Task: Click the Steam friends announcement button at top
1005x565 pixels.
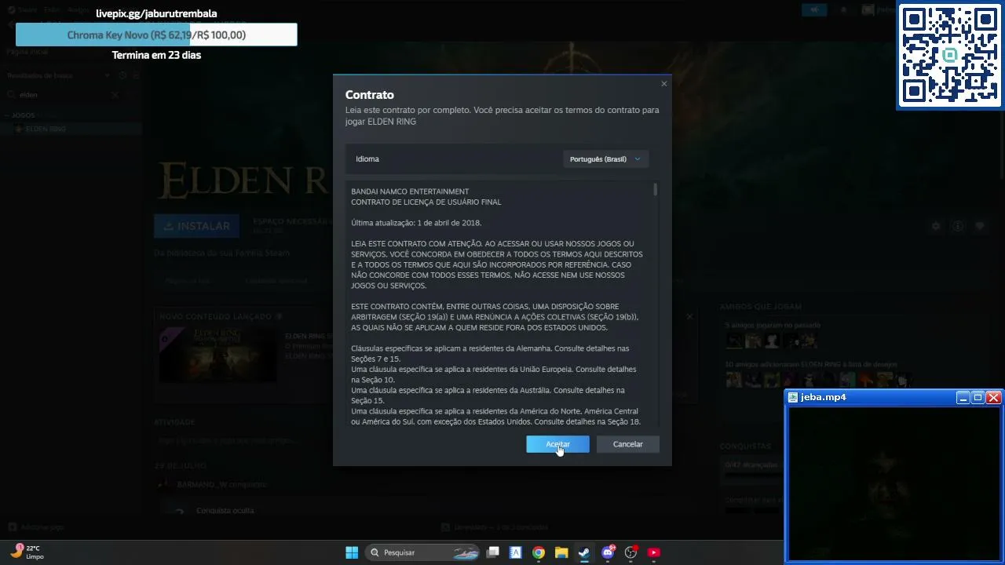Action: click(814, 9)
